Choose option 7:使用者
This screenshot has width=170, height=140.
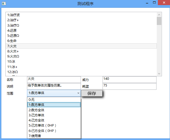coord(54,136)
